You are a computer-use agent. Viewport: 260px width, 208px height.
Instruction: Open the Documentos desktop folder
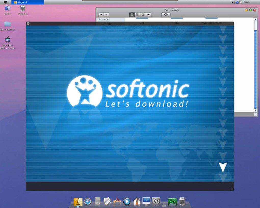point(7,26)
